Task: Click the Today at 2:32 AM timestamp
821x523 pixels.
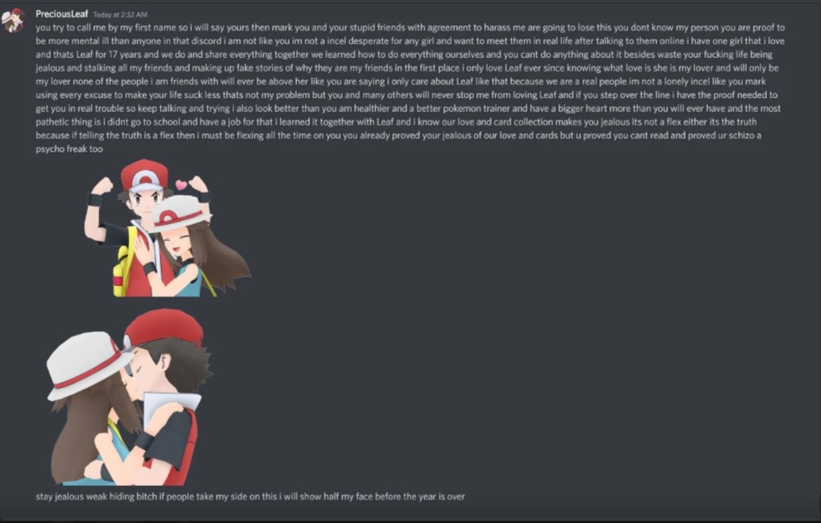Action: point(120,15)
